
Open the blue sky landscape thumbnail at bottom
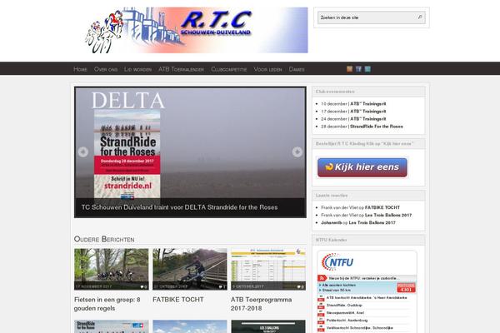pos(190,326)
